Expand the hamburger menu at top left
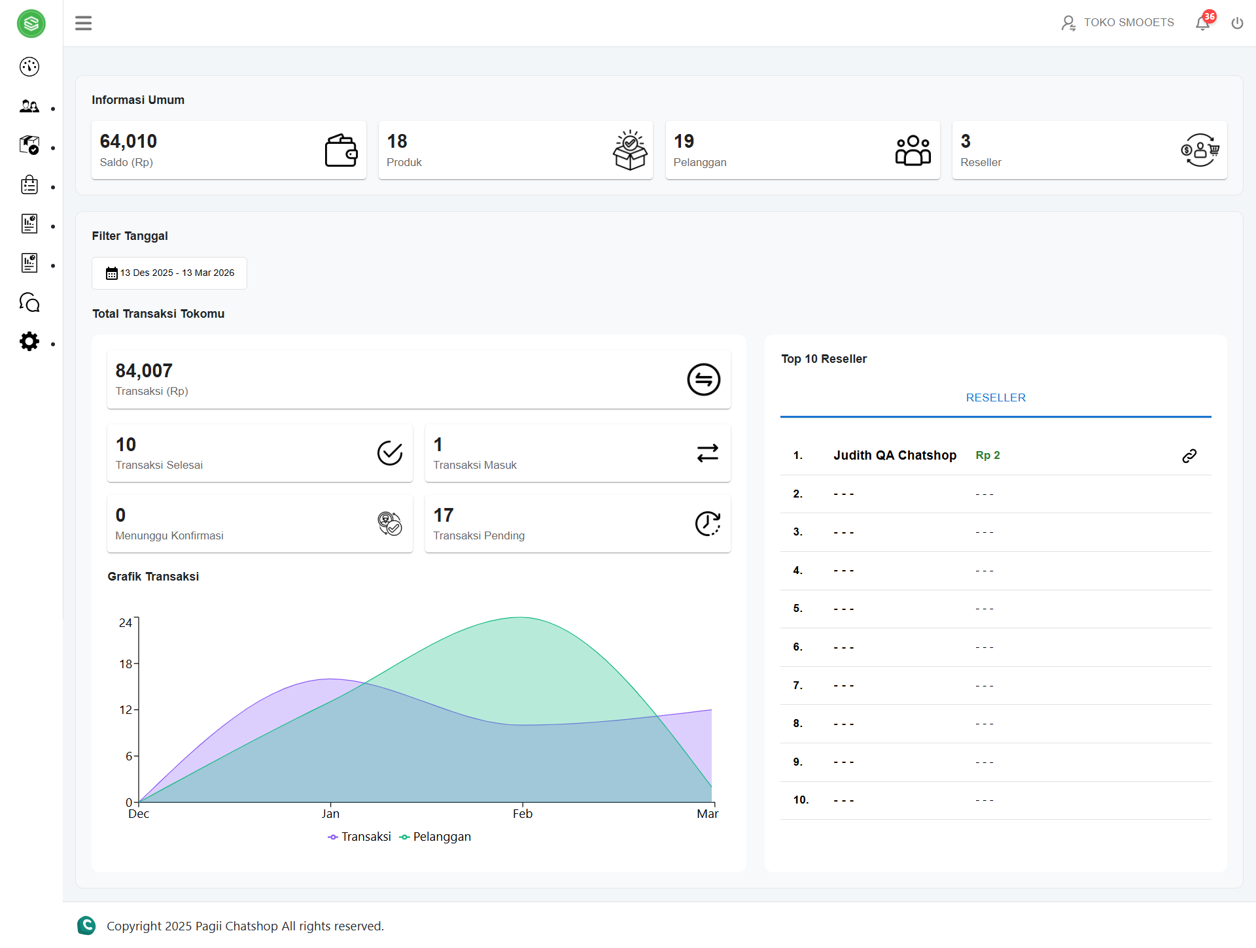Screen dimensions: 1256x948 pyautogui.click(x=83, y=22)
